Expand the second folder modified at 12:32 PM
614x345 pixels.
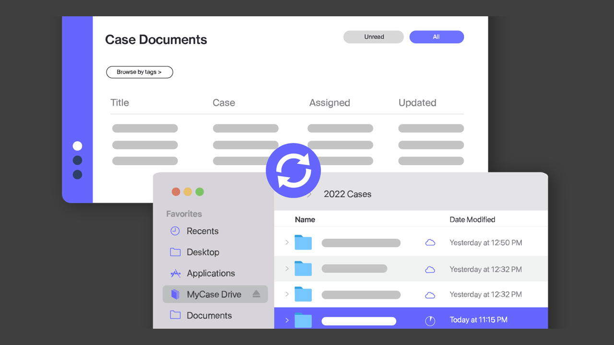[287, 294]
